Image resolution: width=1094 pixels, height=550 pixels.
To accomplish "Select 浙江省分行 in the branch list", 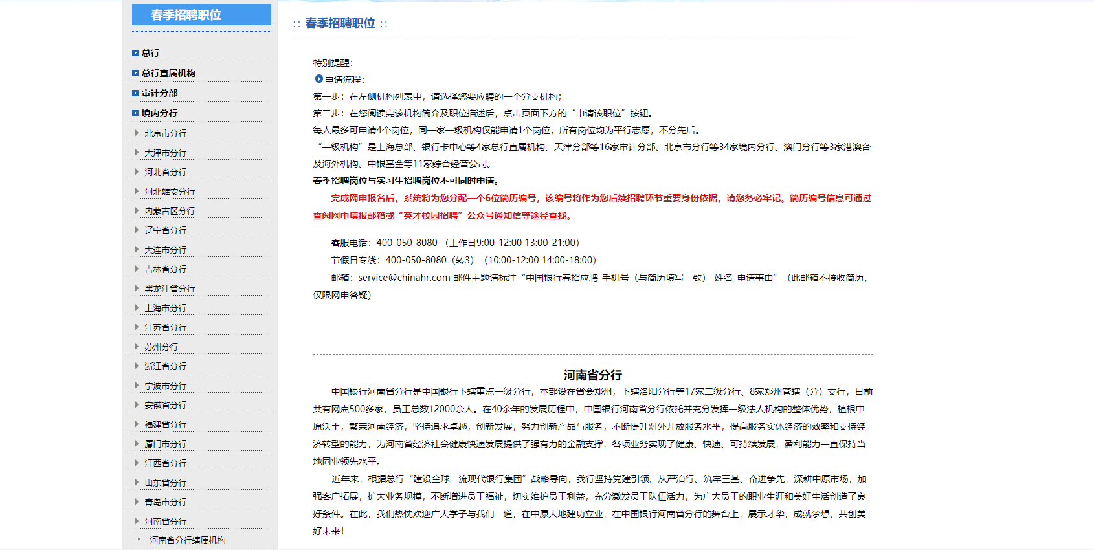I will click(165, 366).
